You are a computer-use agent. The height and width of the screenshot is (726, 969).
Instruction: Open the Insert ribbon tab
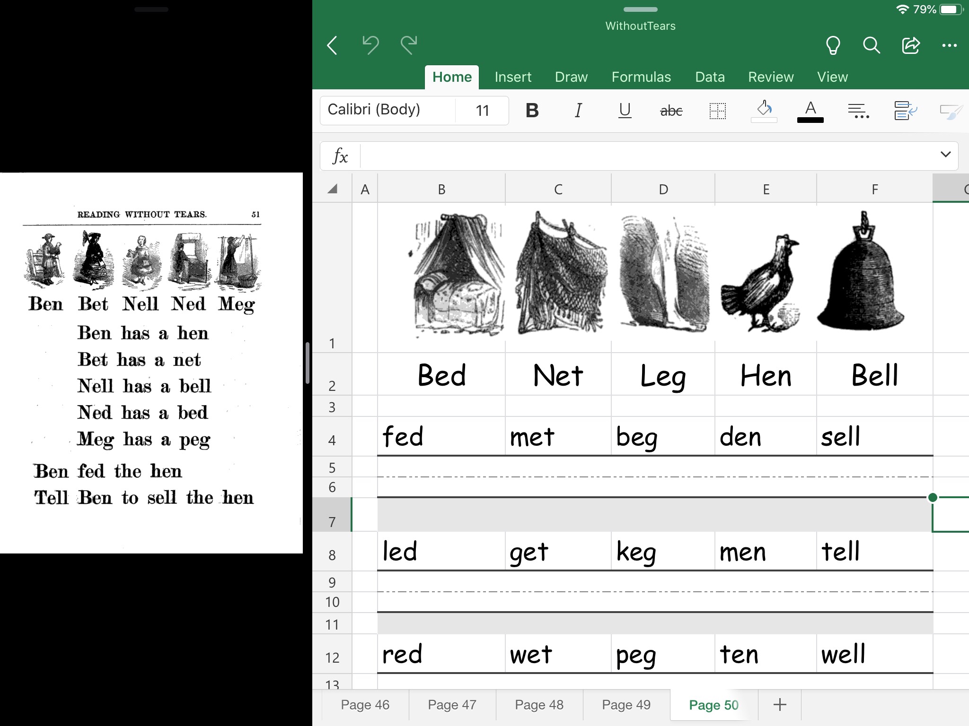(x=513, y=77)
